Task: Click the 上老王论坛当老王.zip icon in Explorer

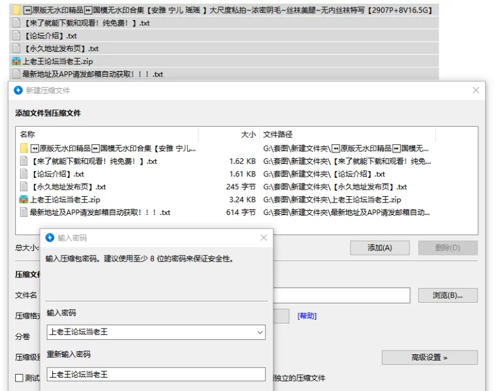Action: [16, 61]
